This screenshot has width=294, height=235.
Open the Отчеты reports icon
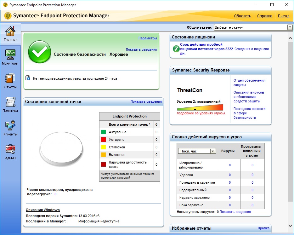tap(10, 78)
